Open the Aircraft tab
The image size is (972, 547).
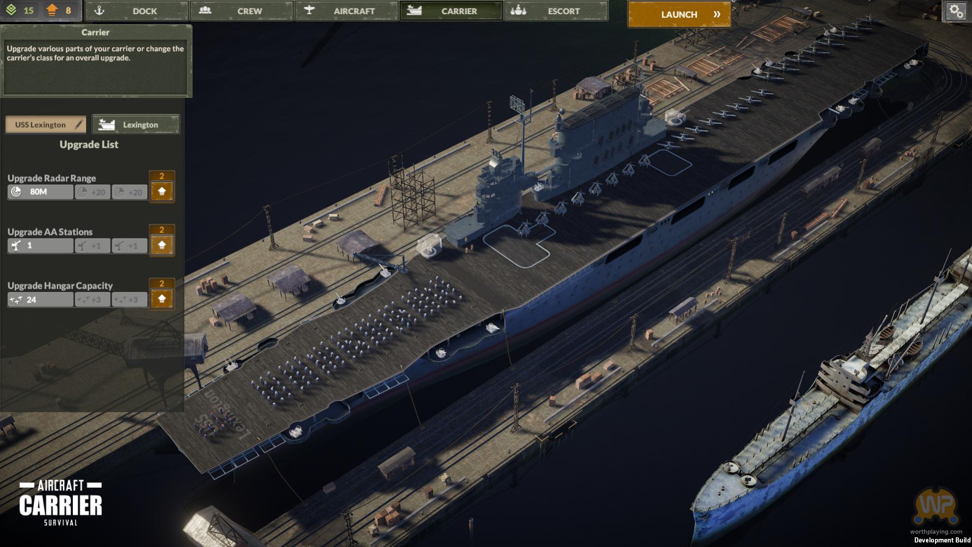coord(346,11)
